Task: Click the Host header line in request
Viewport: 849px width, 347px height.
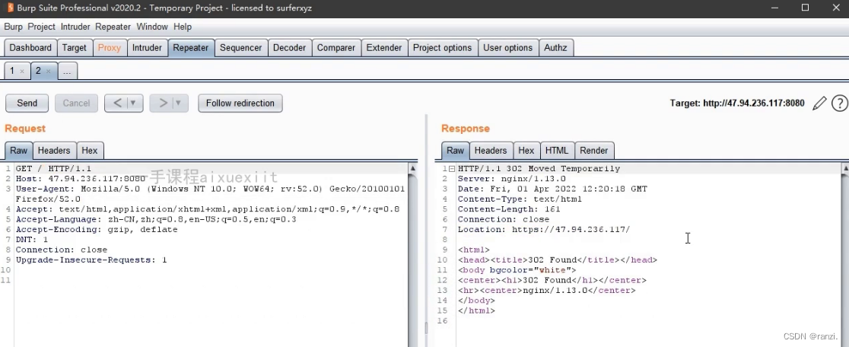Action: point(81,179)
